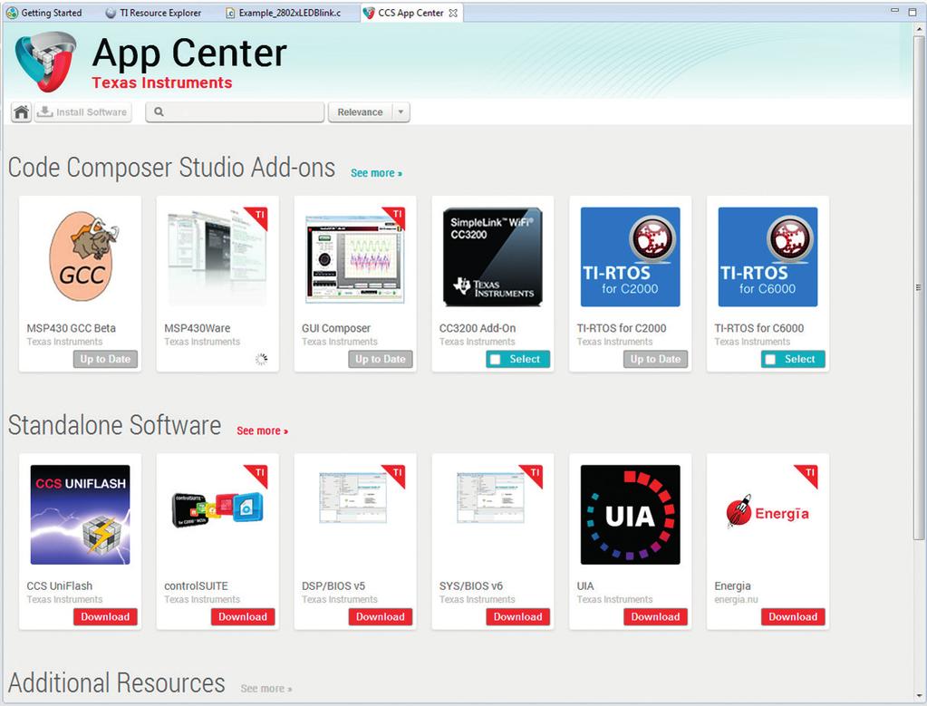Click the SimpleLink WiFi CC3200 icon
Screen dimensions: 927x706
(492, 256)
